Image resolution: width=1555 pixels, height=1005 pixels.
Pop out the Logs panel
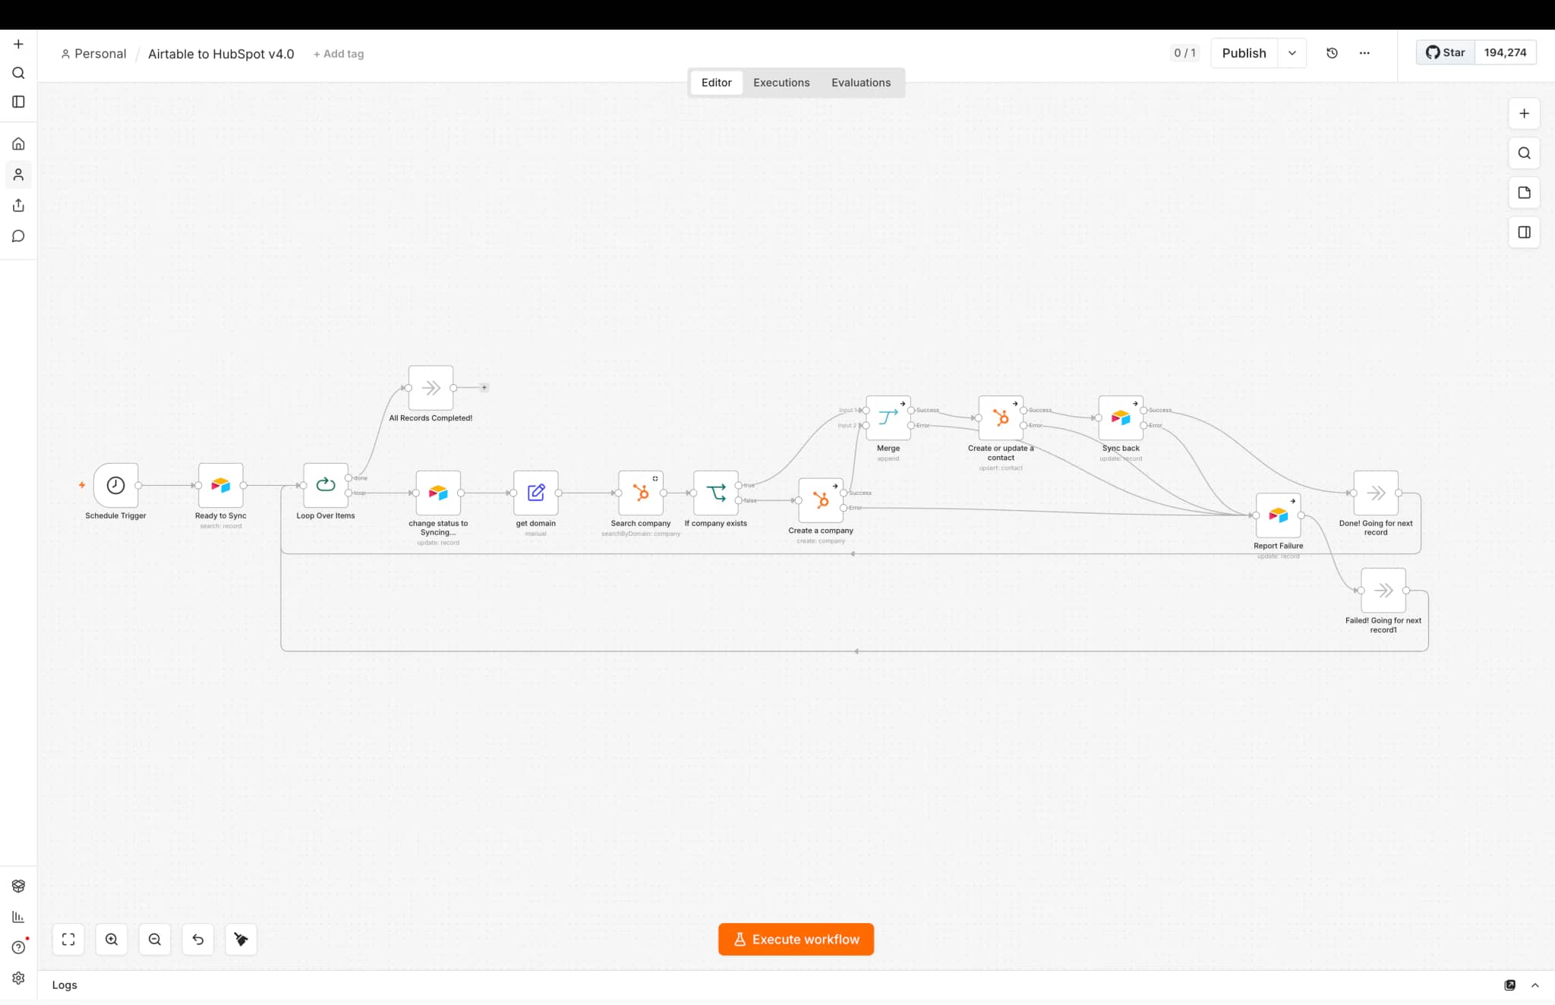pos(1510,985)
